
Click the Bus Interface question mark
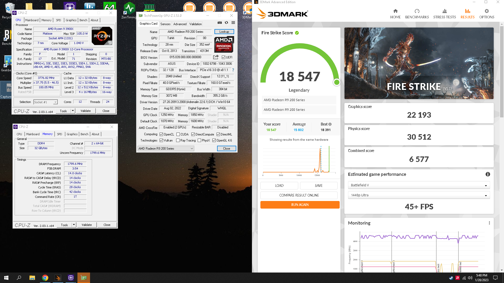tap(233, 70)
